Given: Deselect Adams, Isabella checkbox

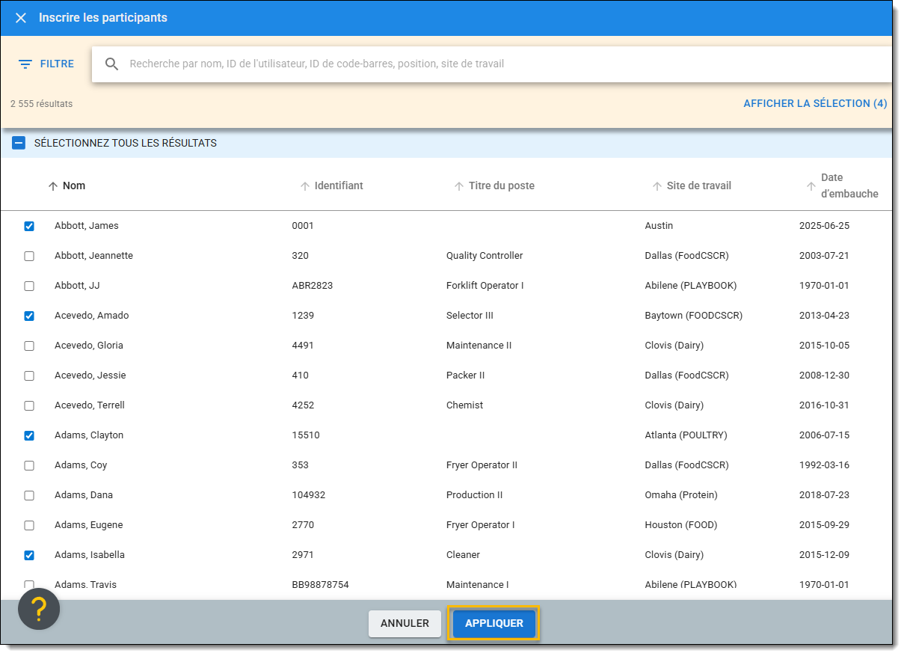Looking at the screenshot, I should pos(29,555).
